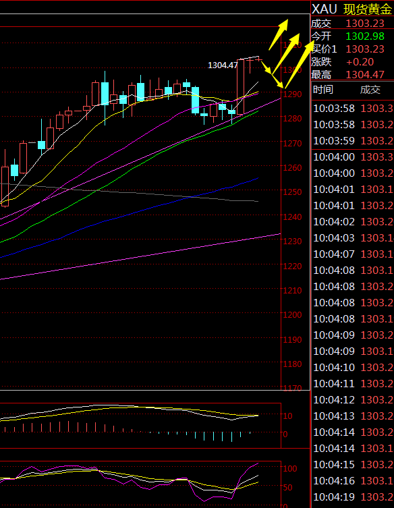Image resolution: width=394 pixels, height=508 pixels.
Task: Click the 1290 price axis label
Action: (293, 94)
